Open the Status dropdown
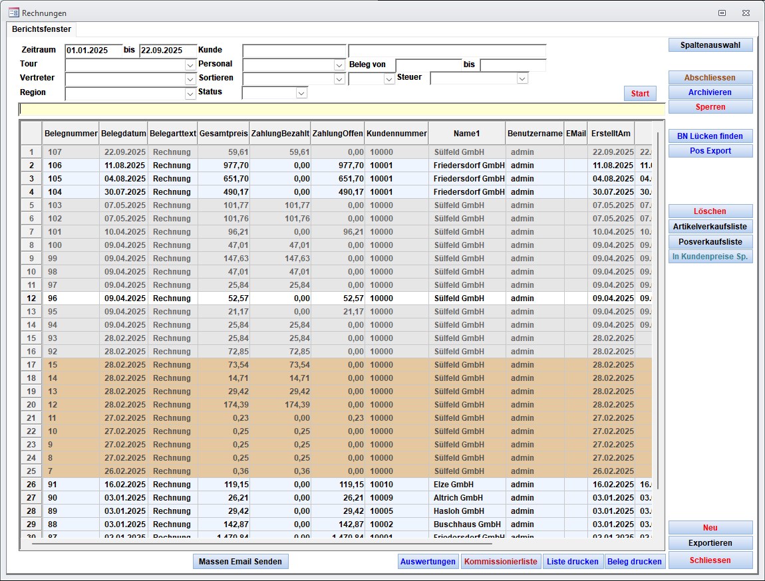The height and width of the screenshot is (581, 765). (301, 94)
